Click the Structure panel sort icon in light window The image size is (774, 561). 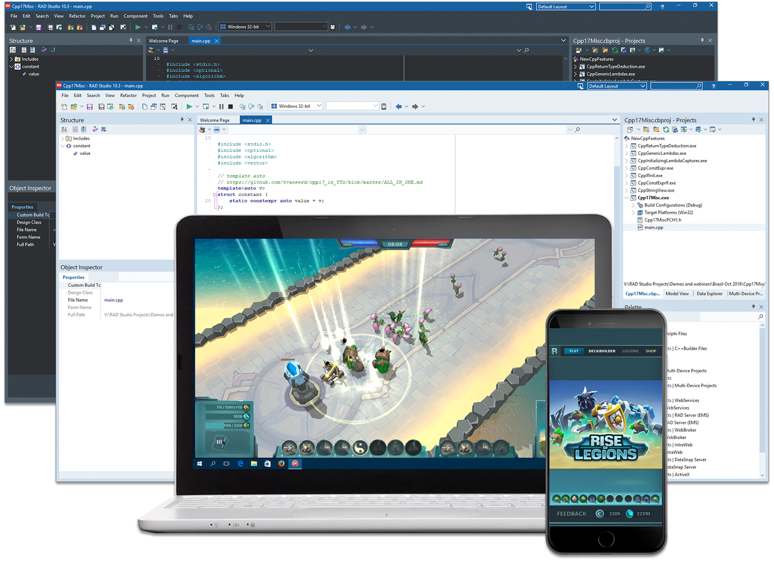64,129
